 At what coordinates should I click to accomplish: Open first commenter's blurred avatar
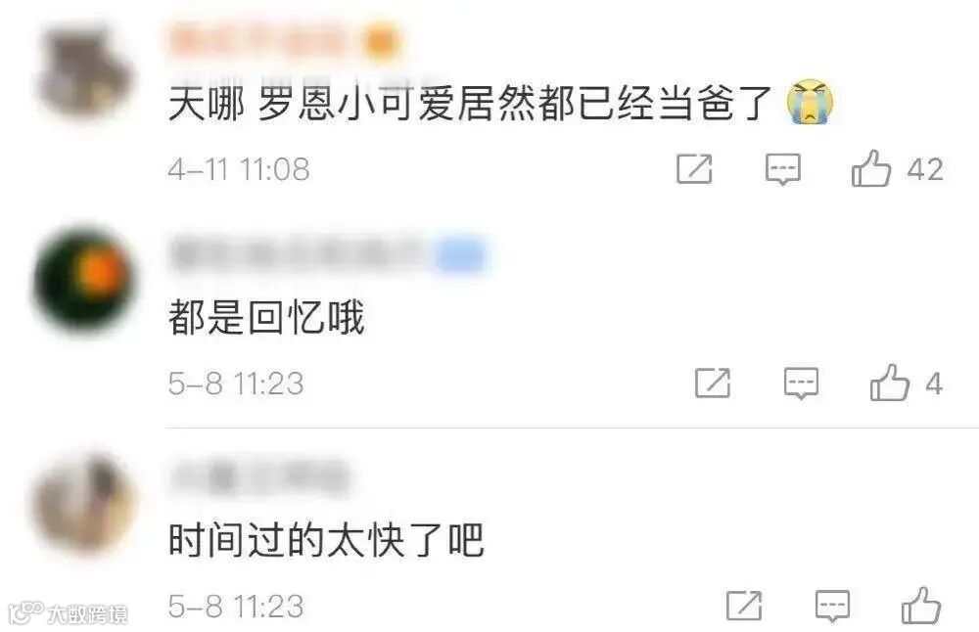[x=84, y=69]
